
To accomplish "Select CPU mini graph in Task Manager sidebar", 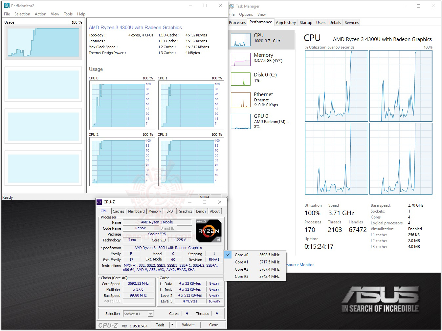I will point(241,40).
